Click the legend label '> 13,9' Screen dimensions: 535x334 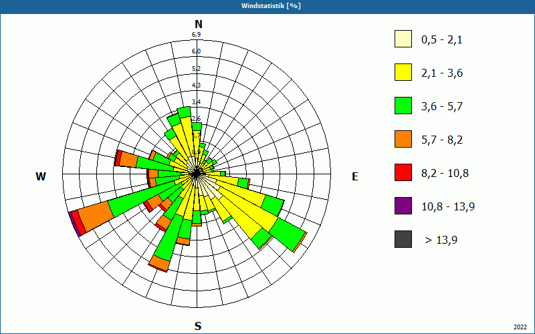[x=441, y=240]
